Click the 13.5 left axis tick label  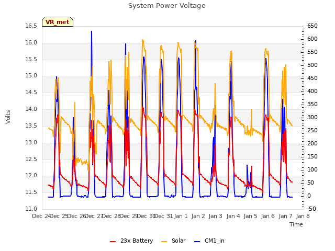coord(31,125)
